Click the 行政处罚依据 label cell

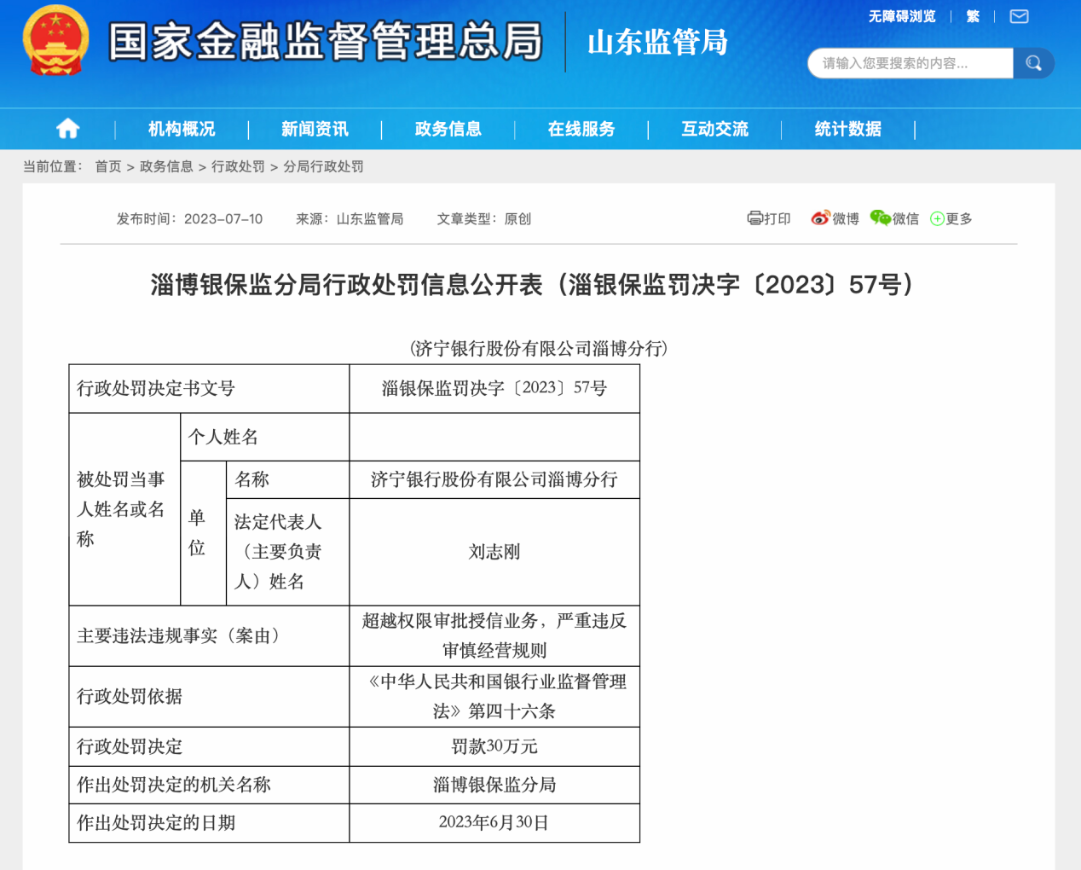pyautogui.click(x=210, y=697)
